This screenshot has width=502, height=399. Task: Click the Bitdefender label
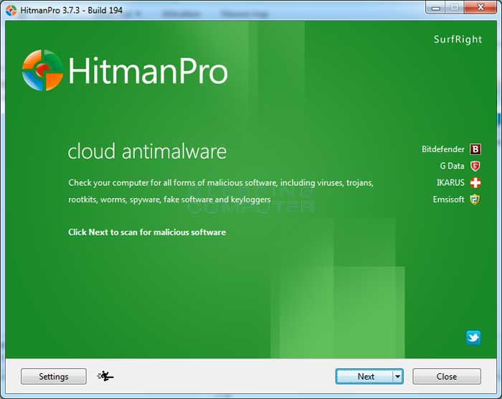tap(442, 149)
